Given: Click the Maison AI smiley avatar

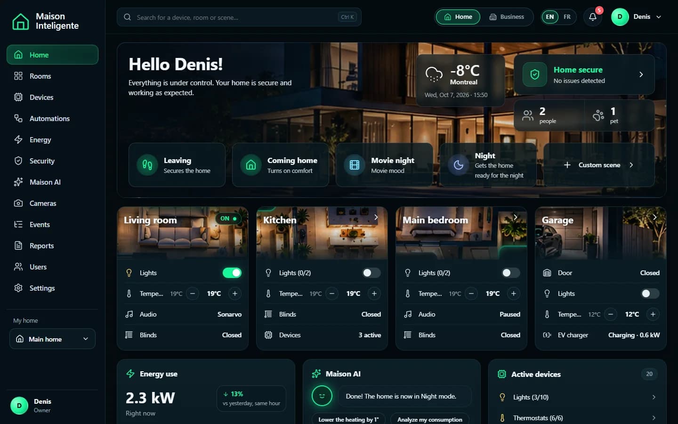Looking at the screenshot, I should (x=322, y=396).
